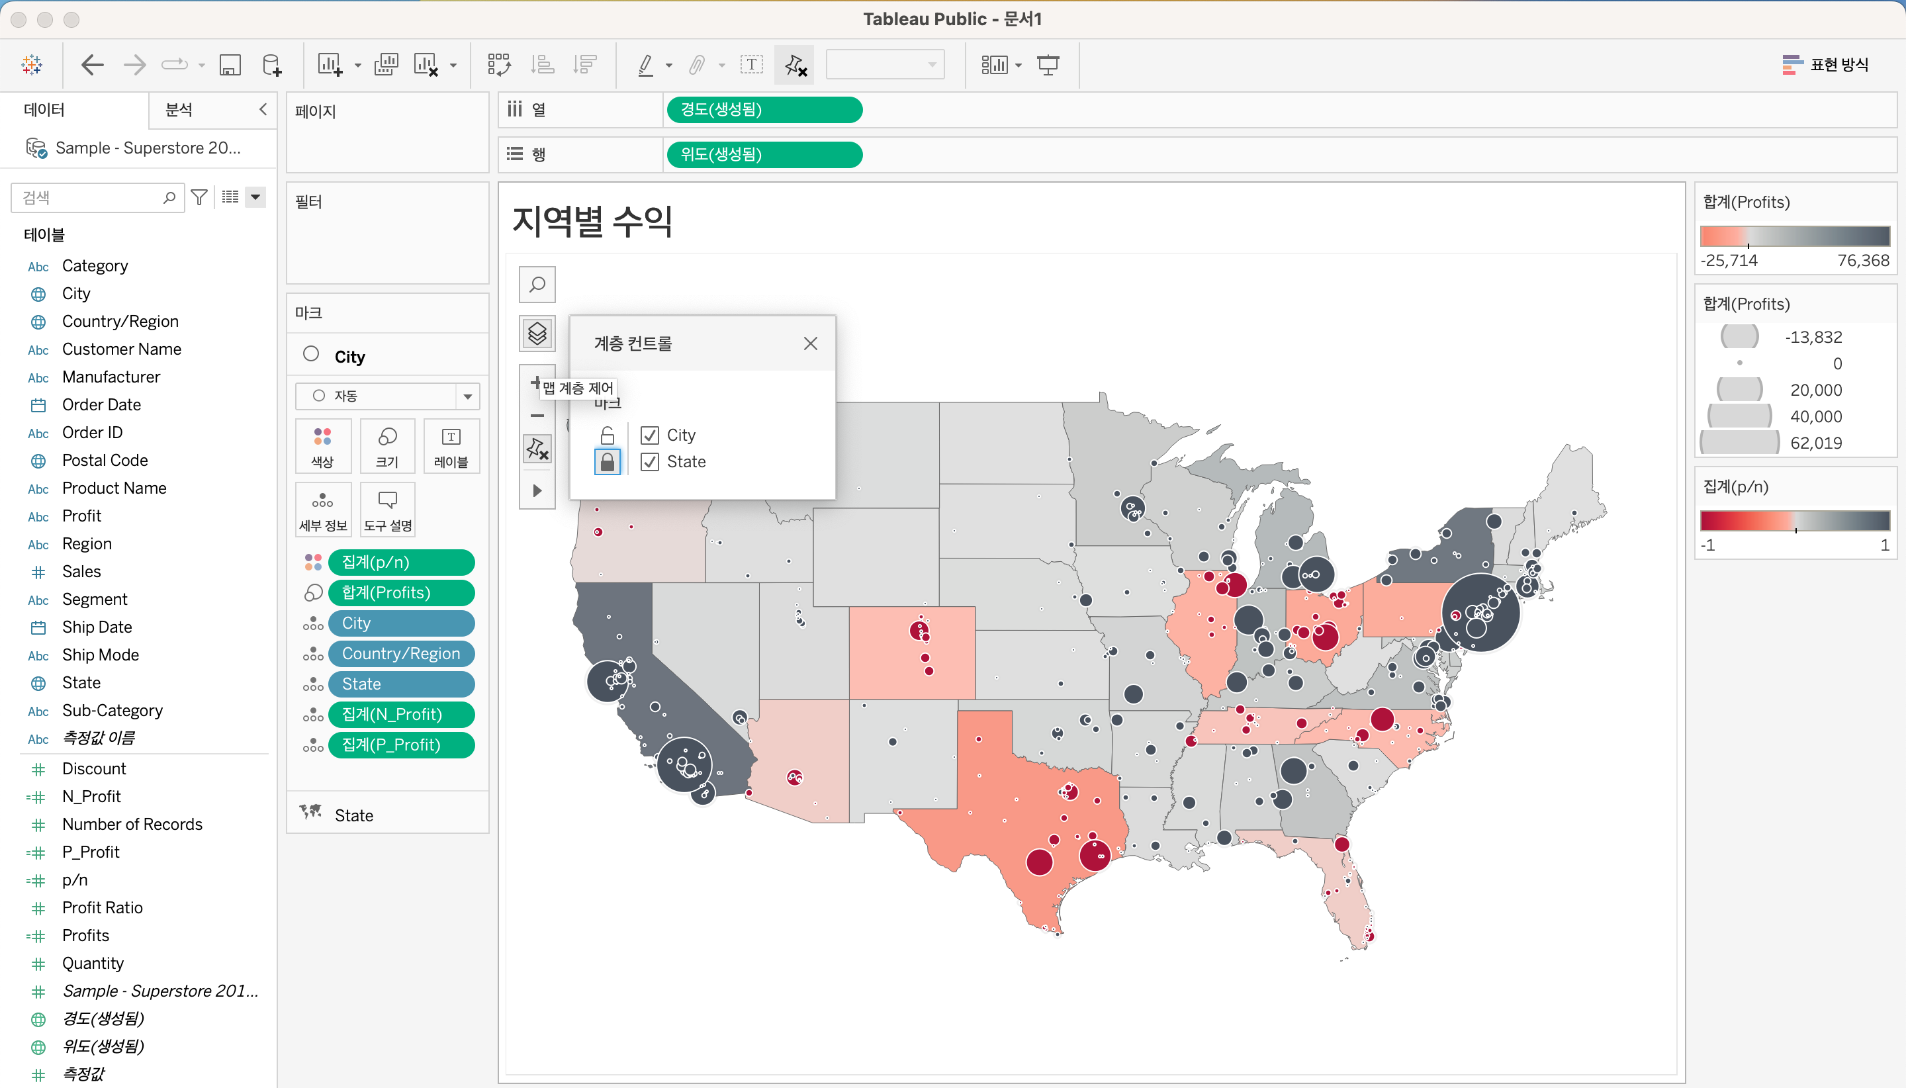
Task: Select the City marks layer tab
Action: 388,357
